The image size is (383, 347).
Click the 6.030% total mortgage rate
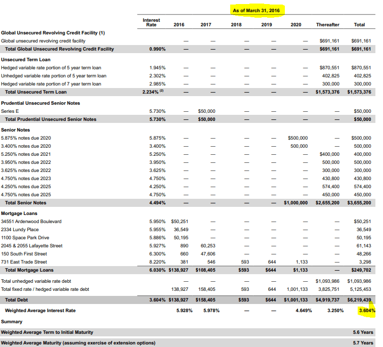pos(157,270)
